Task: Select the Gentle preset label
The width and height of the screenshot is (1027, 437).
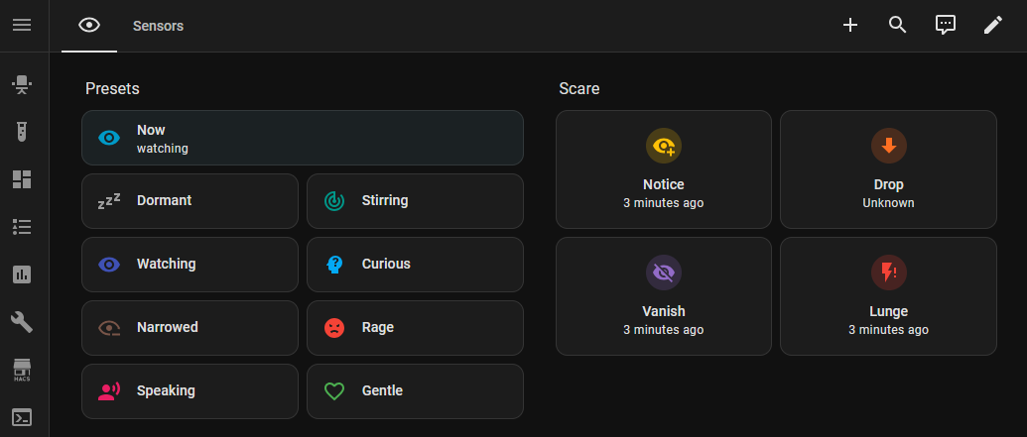Action: click(382, 391)
